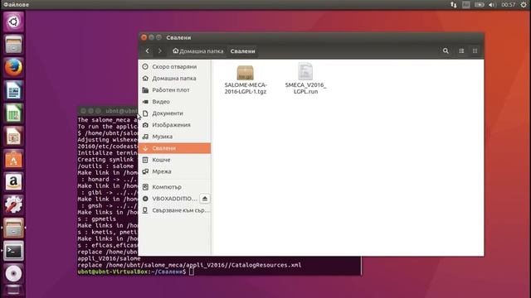Navigate to Домашна папка breadcrumb

tap(198, 51)
